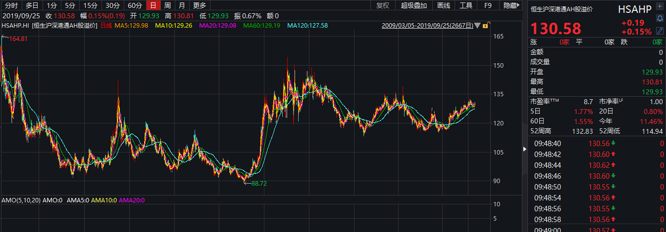Select the 周 weekly period
Screen dimensions: 666x232
[168, 5]
